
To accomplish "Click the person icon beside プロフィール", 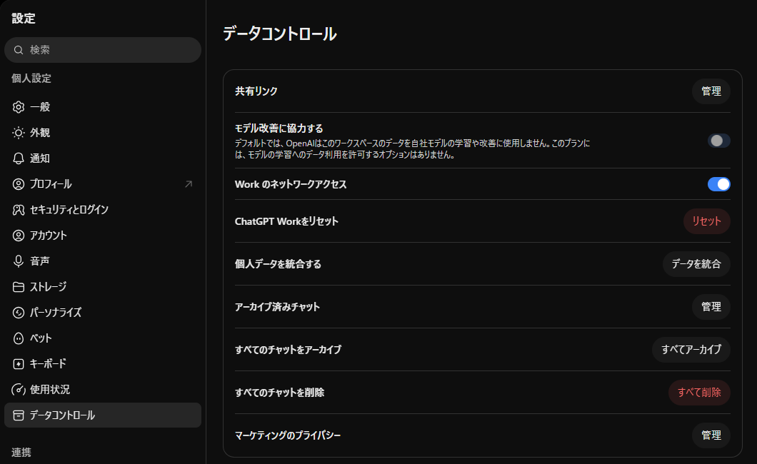I will [x=19, y=183].
